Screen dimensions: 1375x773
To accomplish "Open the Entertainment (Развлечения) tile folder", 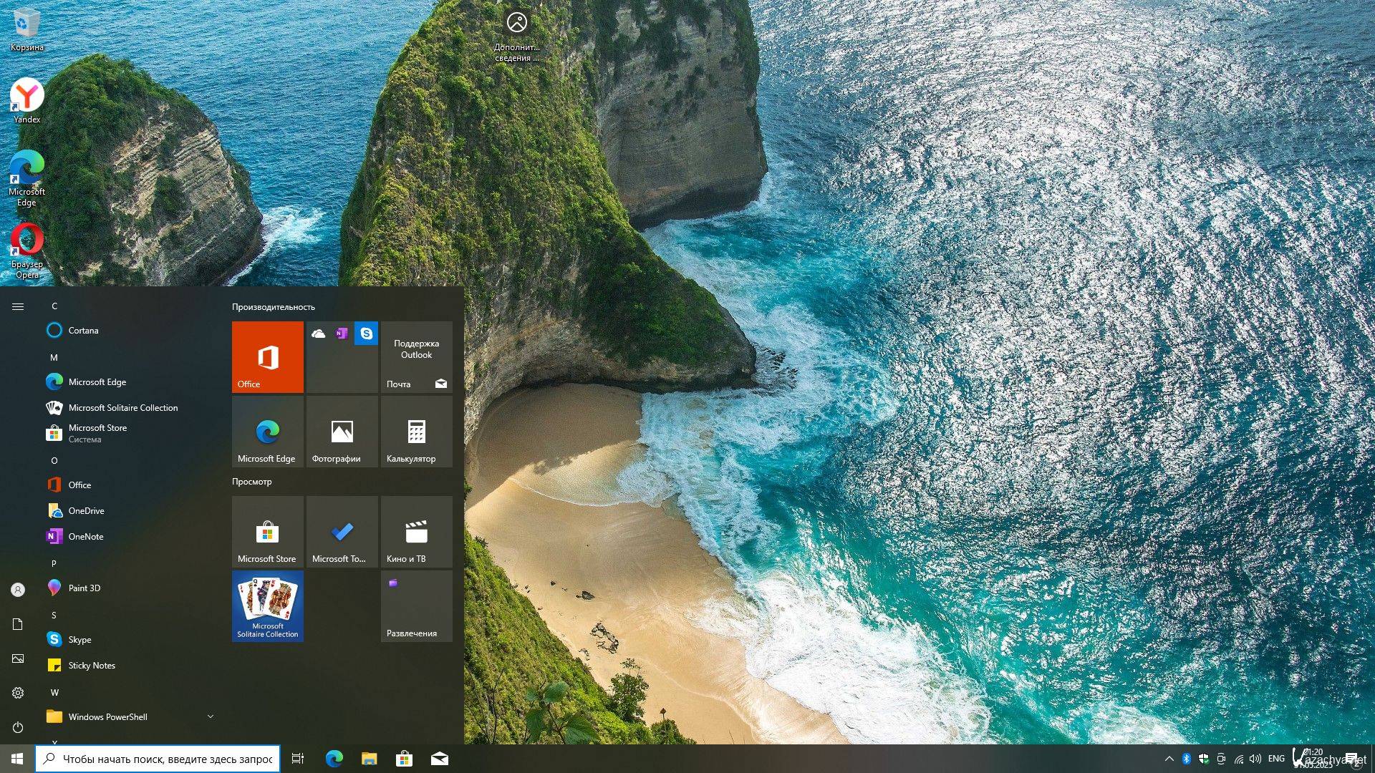I will pos(416,606).
